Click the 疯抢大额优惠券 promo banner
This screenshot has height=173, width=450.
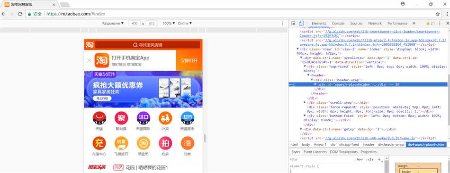143,89
